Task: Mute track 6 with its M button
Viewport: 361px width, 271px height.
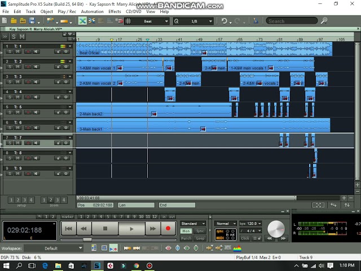Action: pos(17,128)
